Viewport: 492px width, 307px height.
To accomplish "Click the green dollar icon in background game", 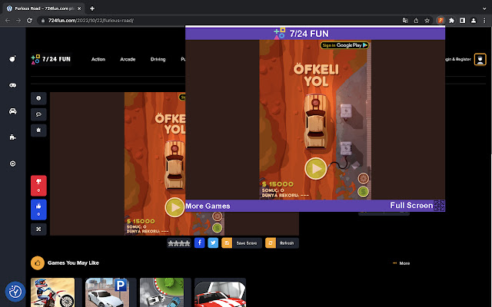I will click(217, 228).
